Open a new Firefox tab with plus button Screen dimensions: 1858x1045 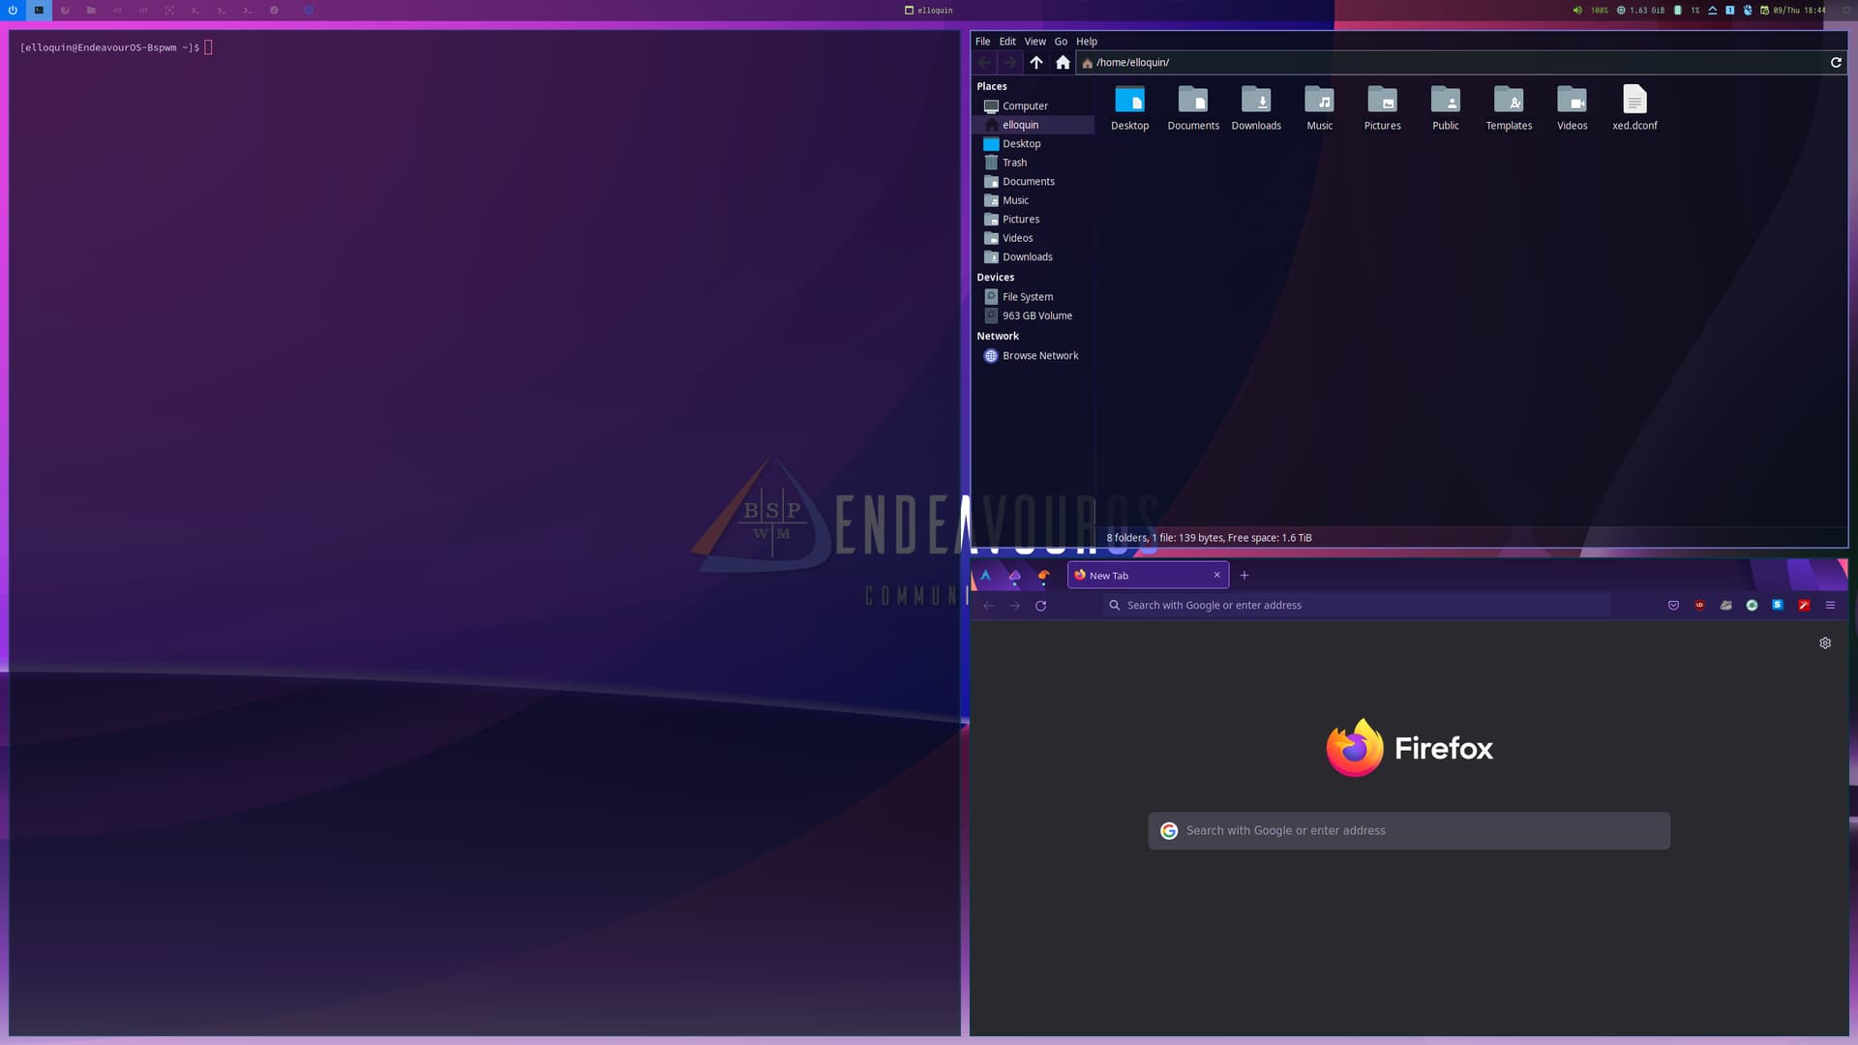coord(1244,575)
